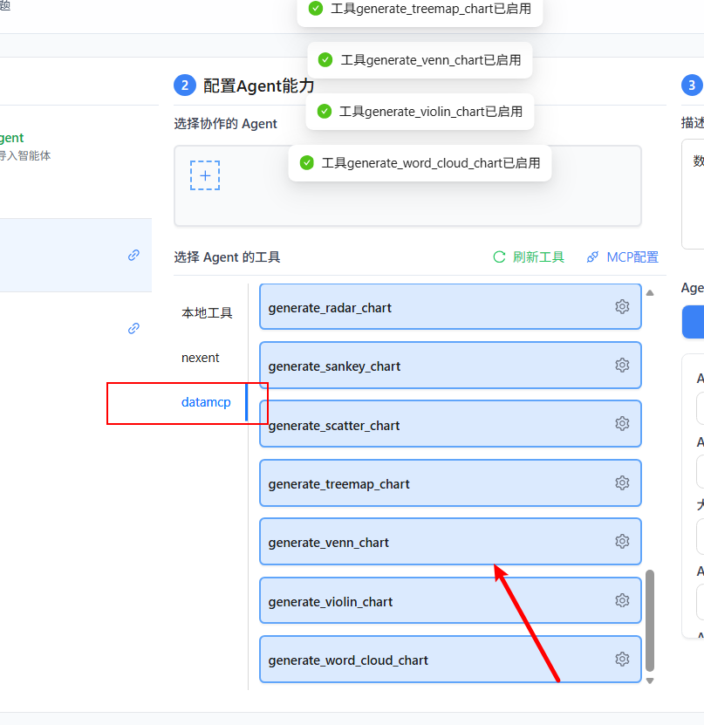Click the lower link chain icon in left panel
The height and width of the screenshot is (725, 704).
[x=133, y=328]
